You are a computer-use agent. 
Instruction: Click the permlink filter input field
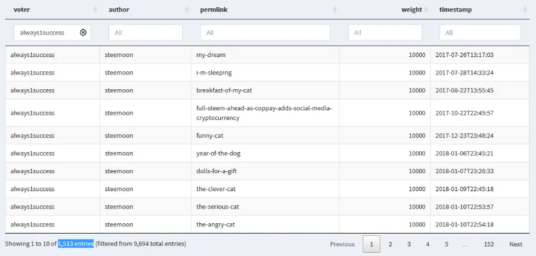pos(265,33)
